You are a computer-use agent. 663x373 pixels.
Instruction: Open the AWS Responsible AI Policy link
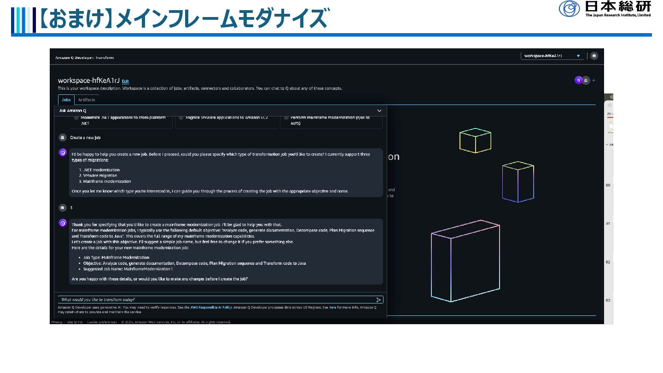[x=211, y=307]
